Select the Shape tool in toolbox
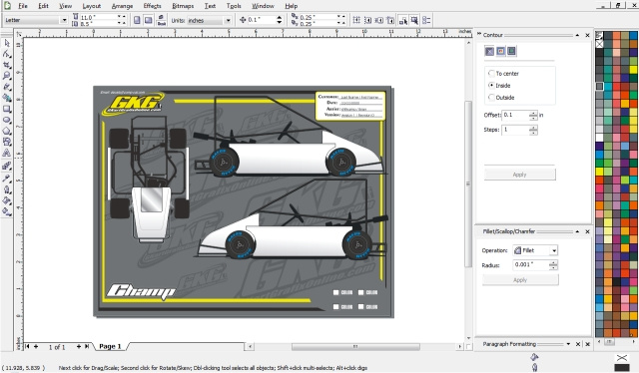The height and width of the screenshot is (373, 639). 7,54
